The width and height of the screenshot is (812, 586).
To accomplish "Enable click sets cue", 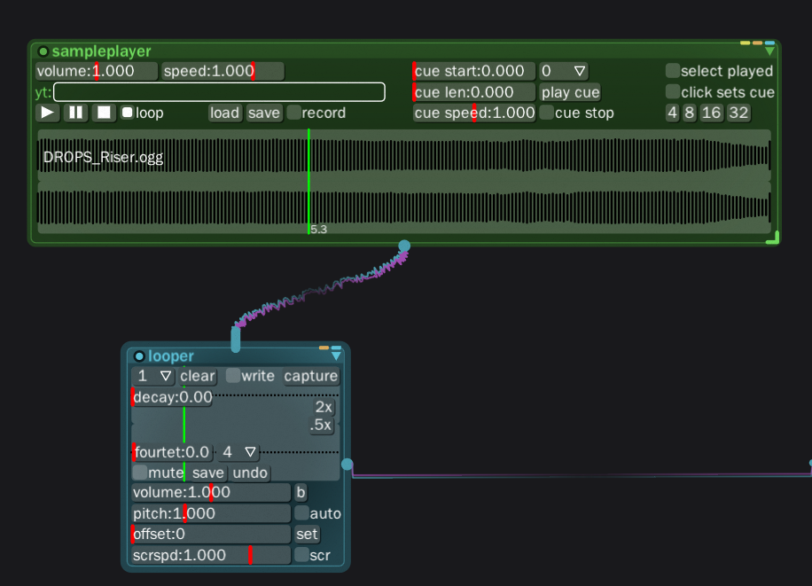I will click(x=672, y=90).
